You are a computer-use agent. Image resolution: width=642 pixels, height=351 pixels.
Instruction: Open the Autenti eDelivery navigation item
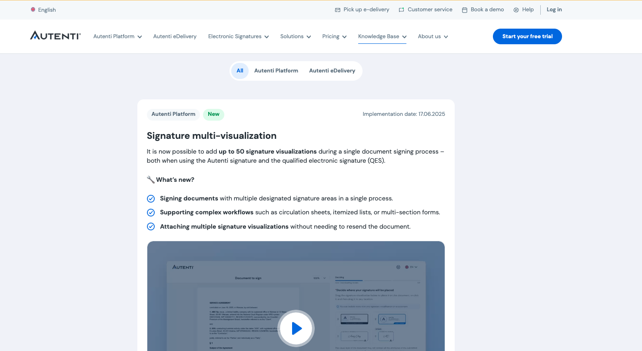pos(175,36)
